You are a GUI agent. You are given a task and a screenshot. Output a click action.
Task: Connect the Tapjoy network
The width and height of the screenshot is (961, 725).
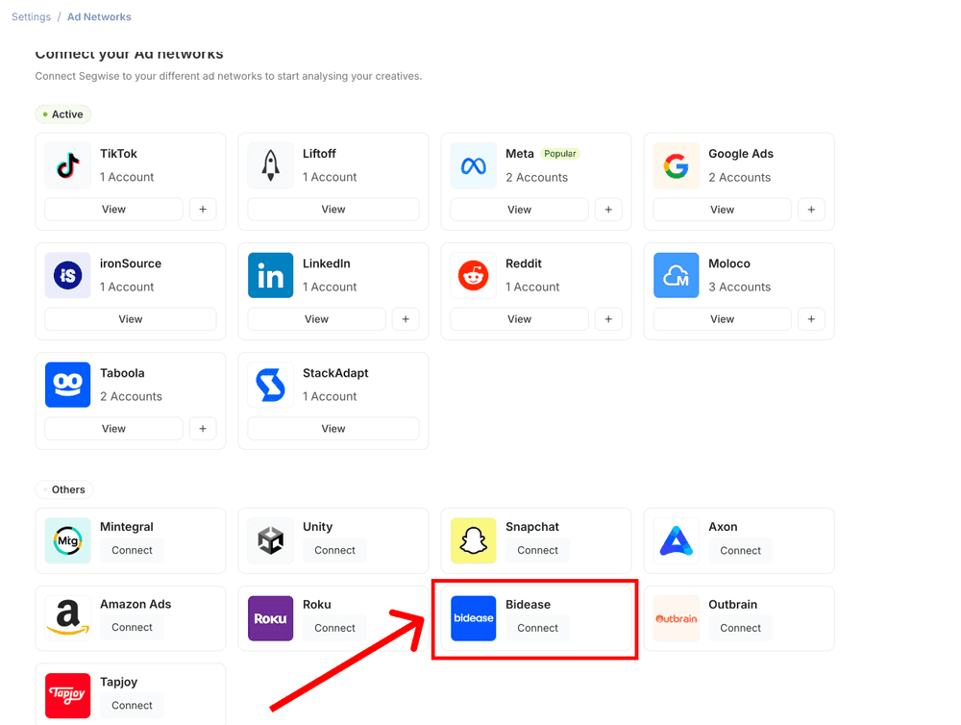click(132, 706)
